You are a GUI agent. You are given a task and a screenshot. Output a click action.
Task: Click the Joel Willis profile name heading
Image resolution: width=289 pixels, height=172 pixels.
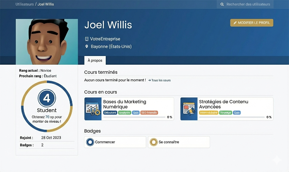(x=108, y=25)
